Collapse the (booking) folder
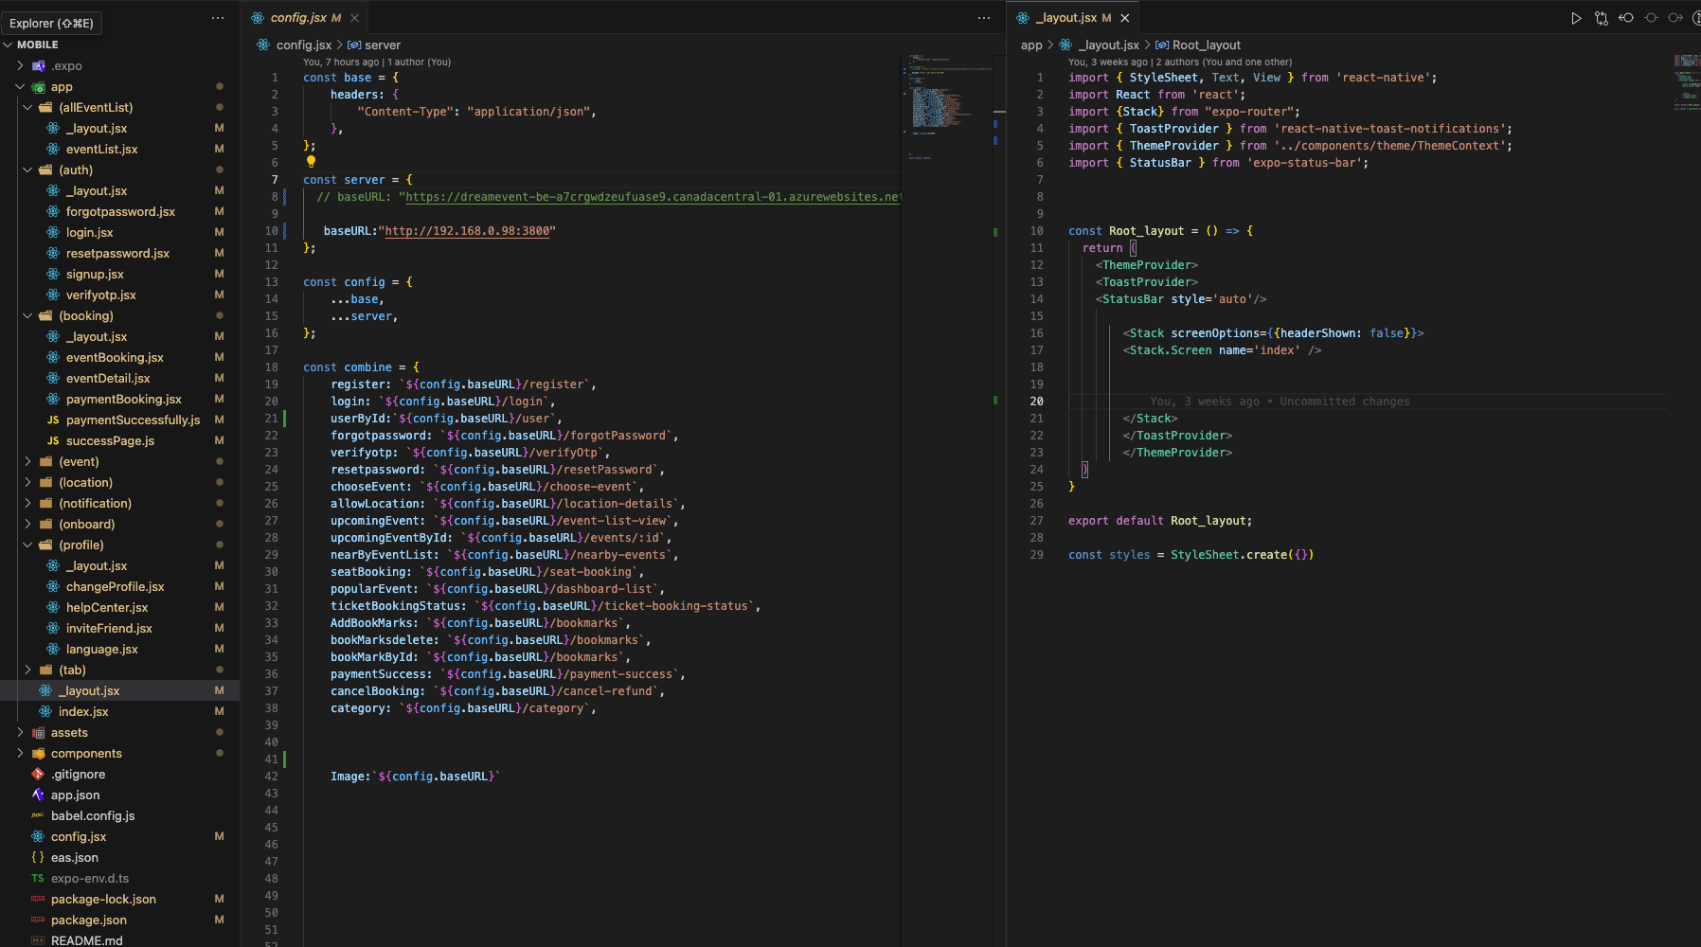Screen dimensions: 1701x947 click(x=27, y=315)
